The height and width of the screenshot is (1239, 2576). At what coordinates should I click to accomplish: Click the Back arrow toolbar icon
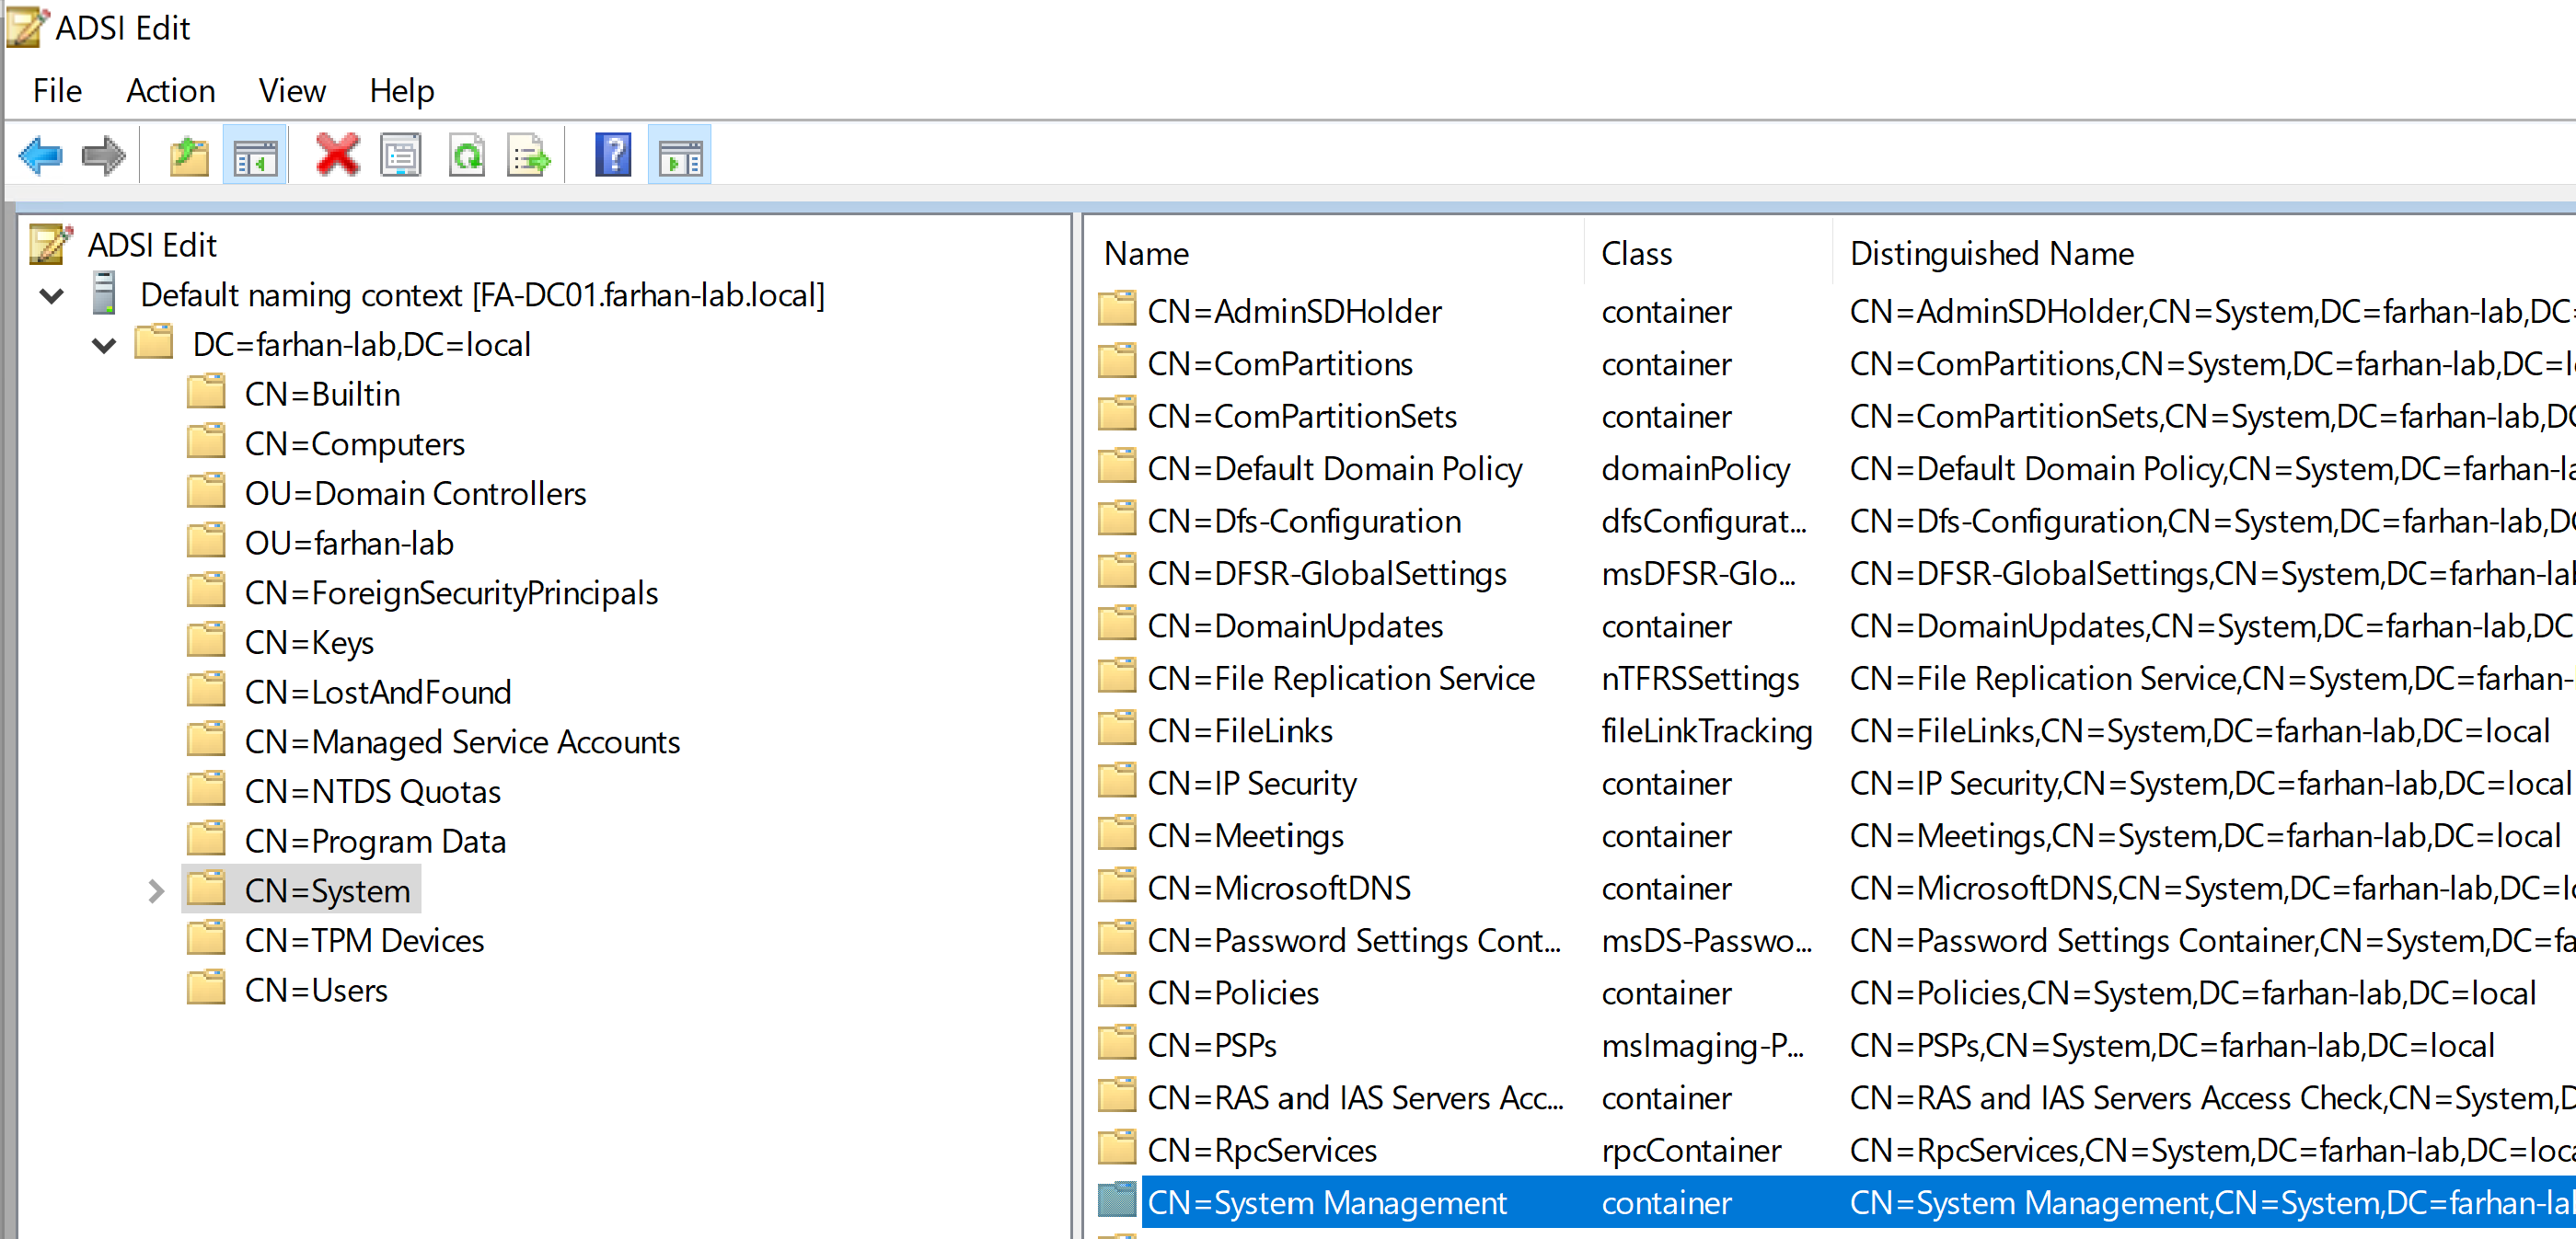pos(41,155)
